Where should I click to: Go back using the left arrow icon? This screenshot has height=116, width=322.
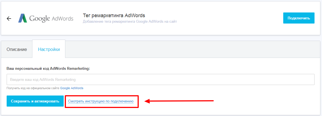click(x=9, y=19)
